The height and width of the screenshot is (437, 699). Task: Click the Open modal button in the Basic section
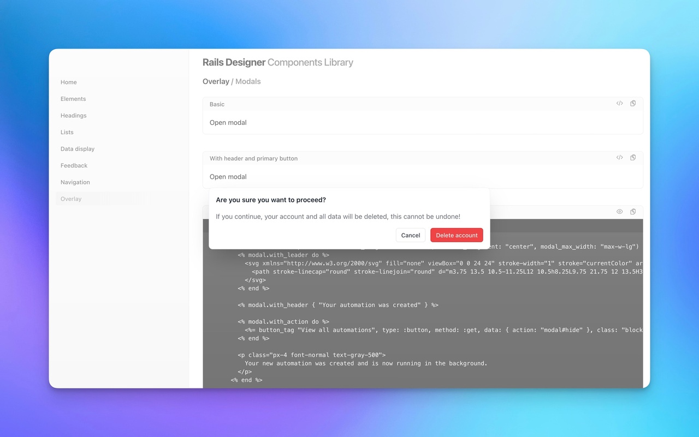point(228,122)
